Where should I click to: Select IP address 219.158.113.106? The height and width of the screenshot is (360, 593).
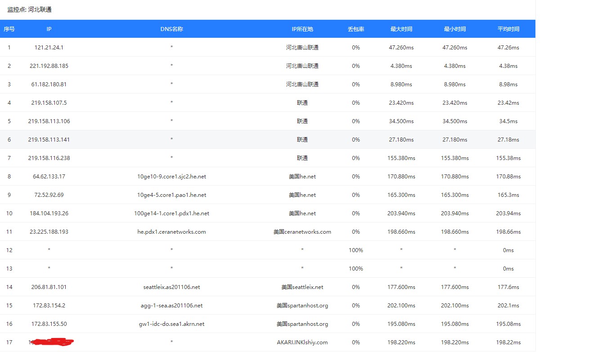click(49, 121)
